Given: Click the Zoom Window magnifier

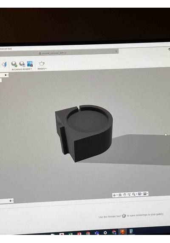Looking at the screenshot, I should 134,194.
